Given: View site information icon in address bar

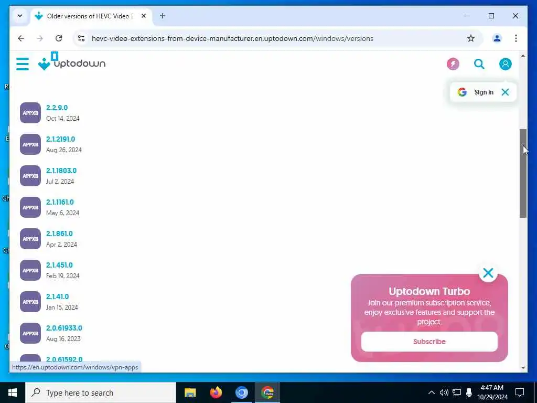Looking at the screenshot, I should [81, 38].
